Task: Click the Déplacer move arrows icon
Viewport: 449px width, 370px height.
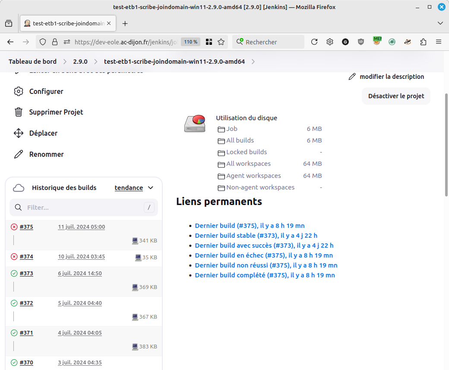Action: (19, 133)
